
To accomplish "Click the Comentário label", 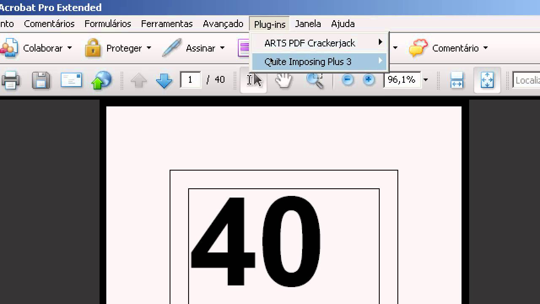I will pyautogui.click(x=455, y=48).
